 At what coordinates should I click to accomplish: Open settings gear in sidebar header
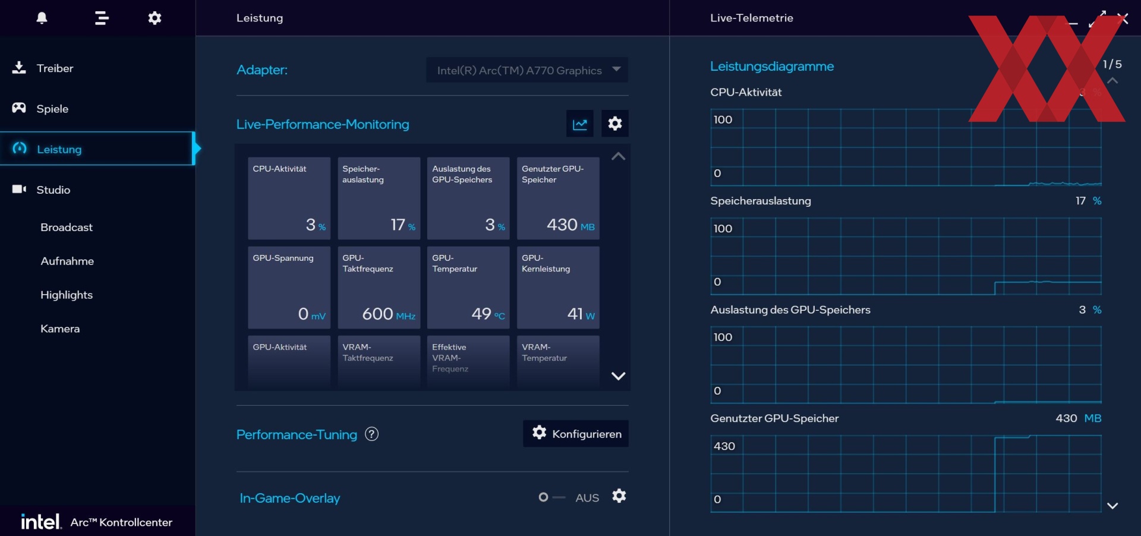(x=155, y=18)
